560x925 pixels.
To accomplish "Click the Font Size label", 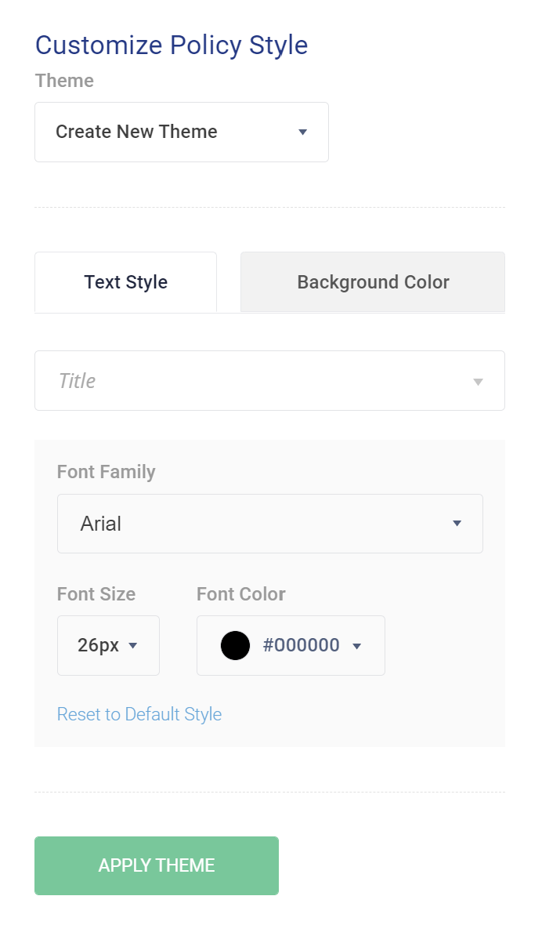I will (96, 594).
